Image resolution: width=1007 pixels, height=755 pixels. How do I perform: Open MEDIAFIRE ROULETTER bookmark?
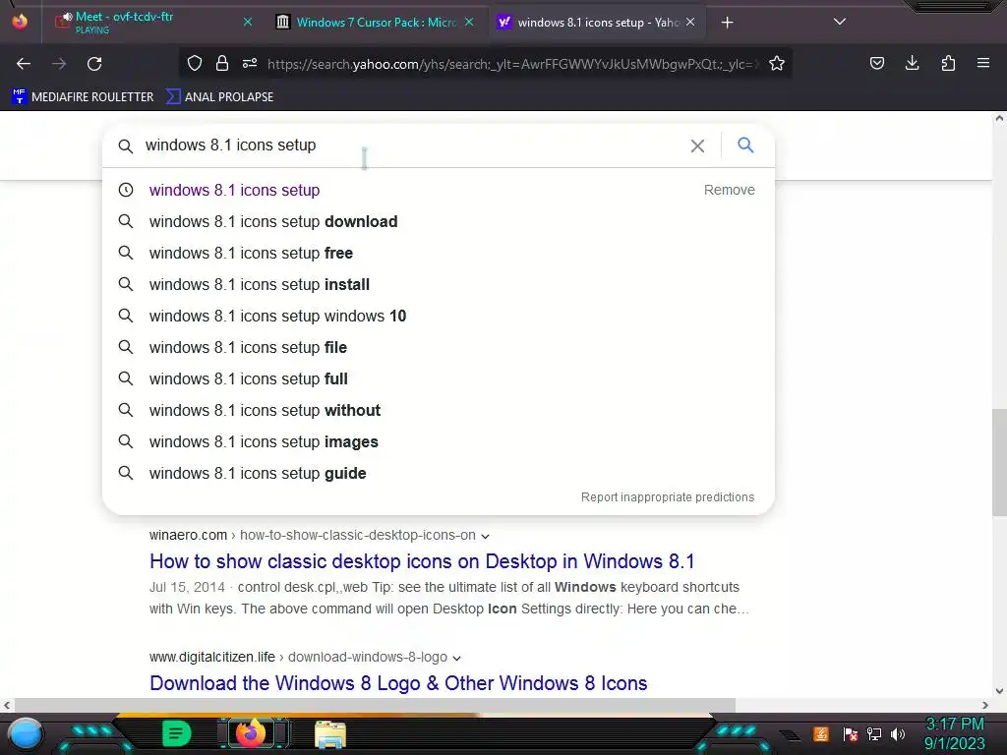coord(83,97)
